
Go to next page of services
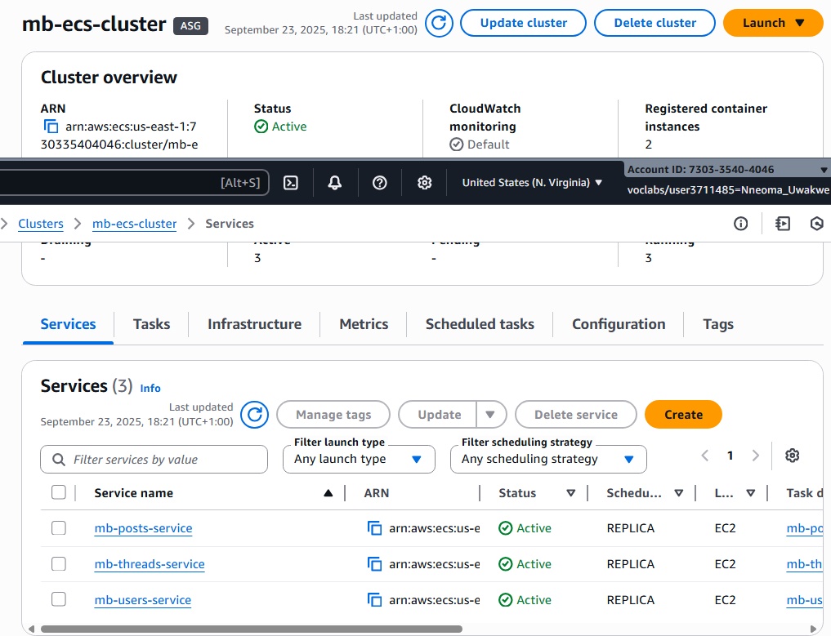point(756,456)
